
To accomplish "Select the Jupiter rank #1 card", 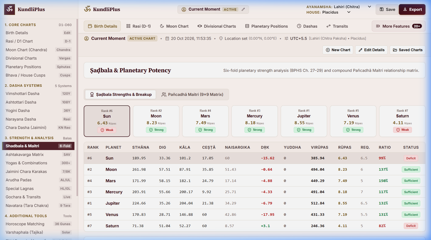I will coord(304,121).
